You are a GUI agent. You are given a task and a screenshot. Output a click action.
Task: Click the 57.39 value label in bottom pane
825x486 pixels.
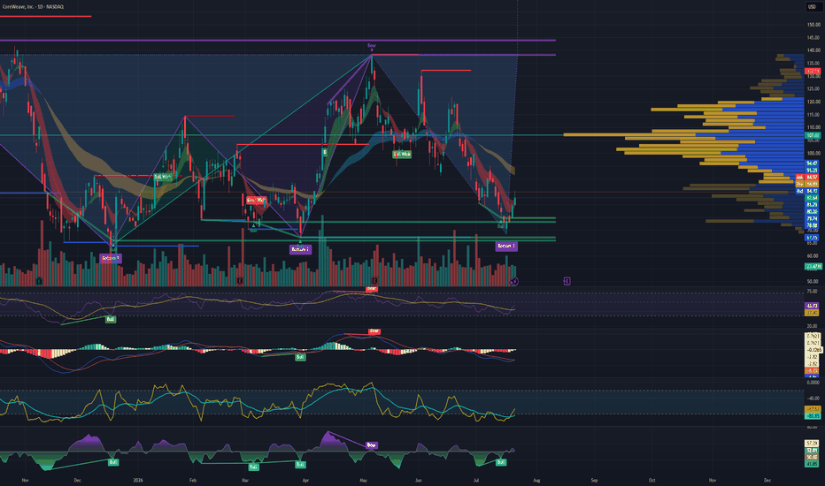click(812, 444)
